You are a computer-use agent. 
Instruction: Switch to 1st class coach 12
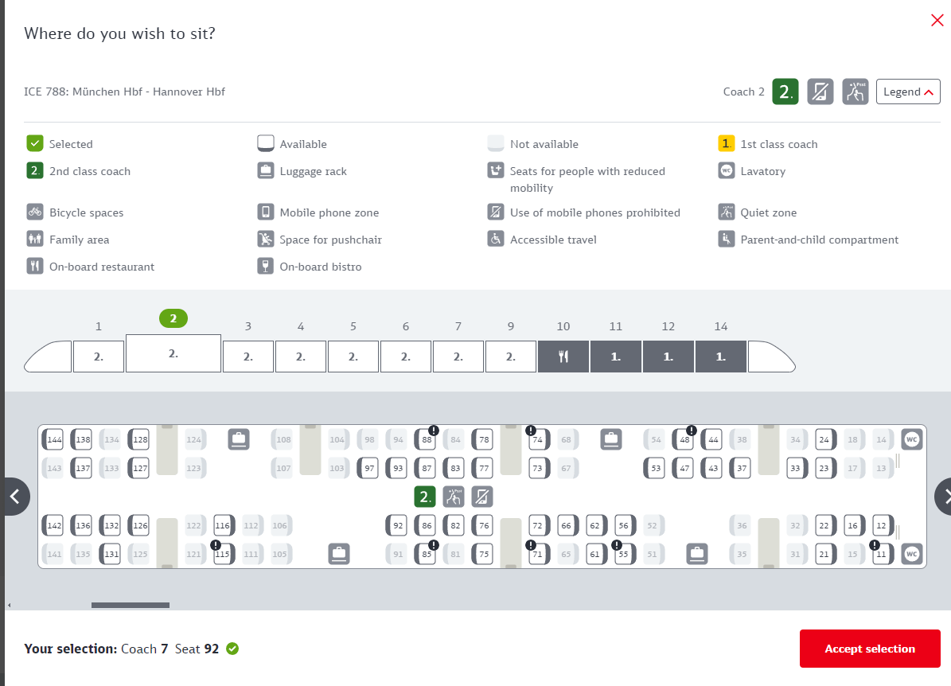[x=668, y=357]
